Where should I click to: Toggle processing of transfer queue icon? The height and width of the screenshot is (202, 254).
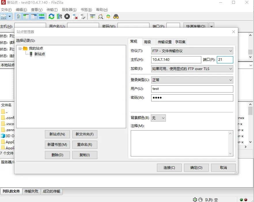(x=59, y=16)
